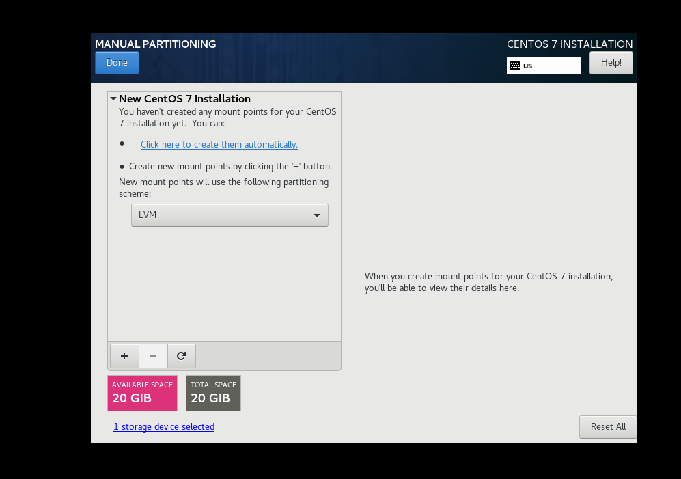This screenshot has height=479, width=681.
Task: Click the text about viewing mount point details
Action: tap(488, 282)
